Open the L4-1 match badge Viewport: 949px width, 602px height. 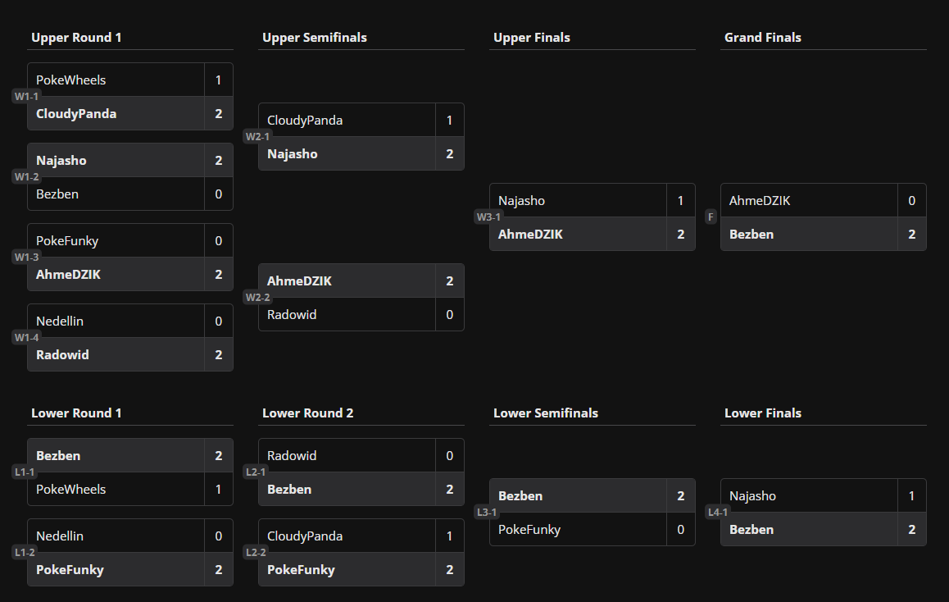pos(718,513)
